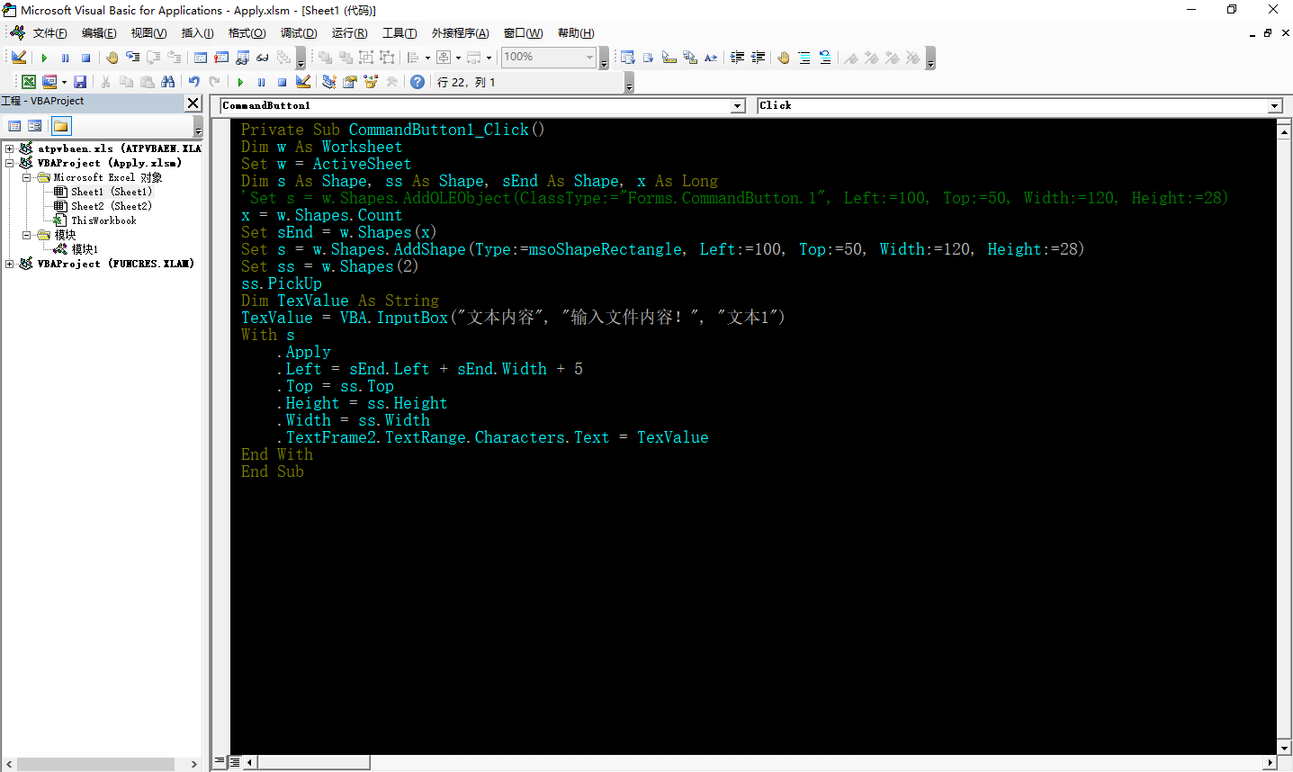Open the CommandButton1 object dropdown
The image size is (1293, 772).
coord(738,106)
